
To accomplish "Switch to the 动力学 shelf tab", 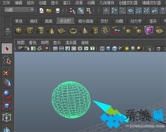I will pyautogui.click(x=136, y=21).
